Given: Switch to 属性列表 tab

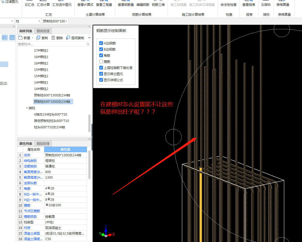Looking at the screenshot, I should point(26,144).
